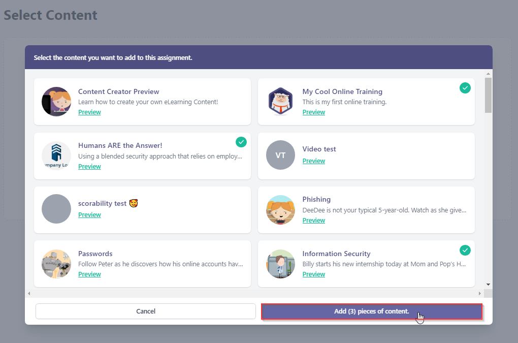Click the gray avatar for scorability test

click(x=56, y=209)
